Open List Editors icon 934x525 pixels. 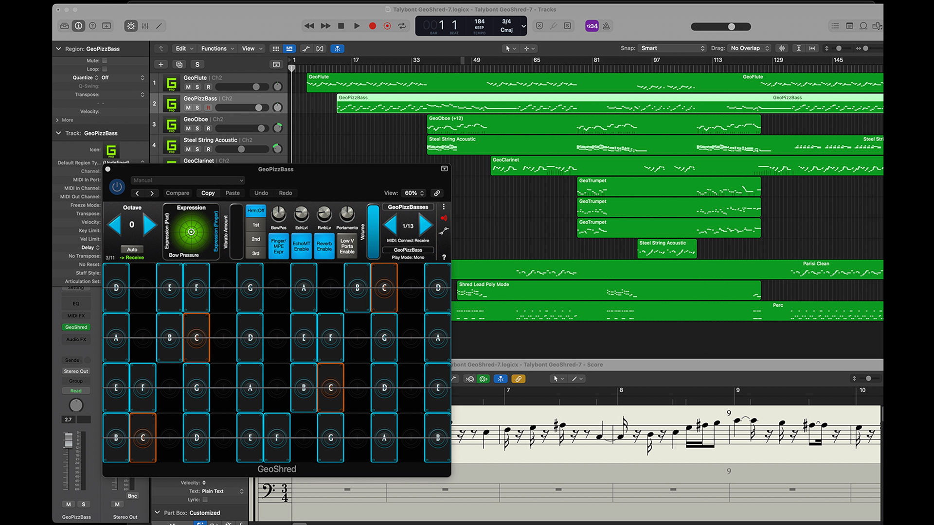835,26
